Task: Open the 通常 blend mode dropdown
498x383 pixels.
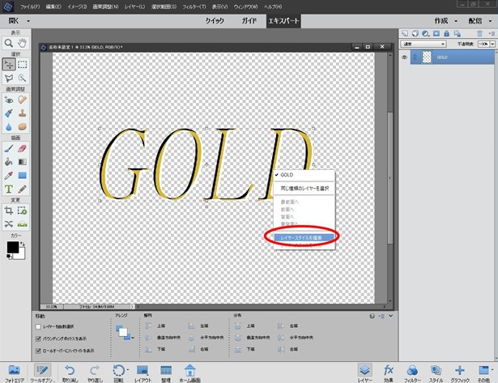Action: [424, 45]
